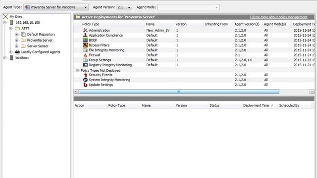
Task: Click the 192.168.10.100 server icon
Action: [x=11, y=23]
